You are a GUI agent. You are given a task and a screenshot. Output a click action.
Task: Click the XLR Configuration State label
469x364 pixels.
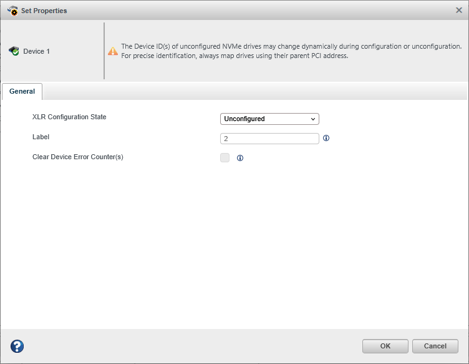point(69,117)
